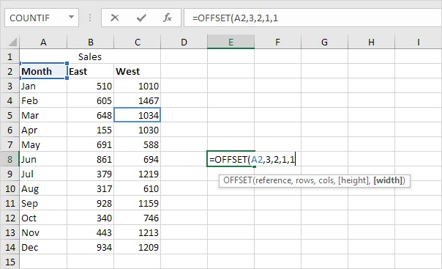Click East value 861 for Jun
The width and height of the screenshot is (442, 269).
point(91,159)
